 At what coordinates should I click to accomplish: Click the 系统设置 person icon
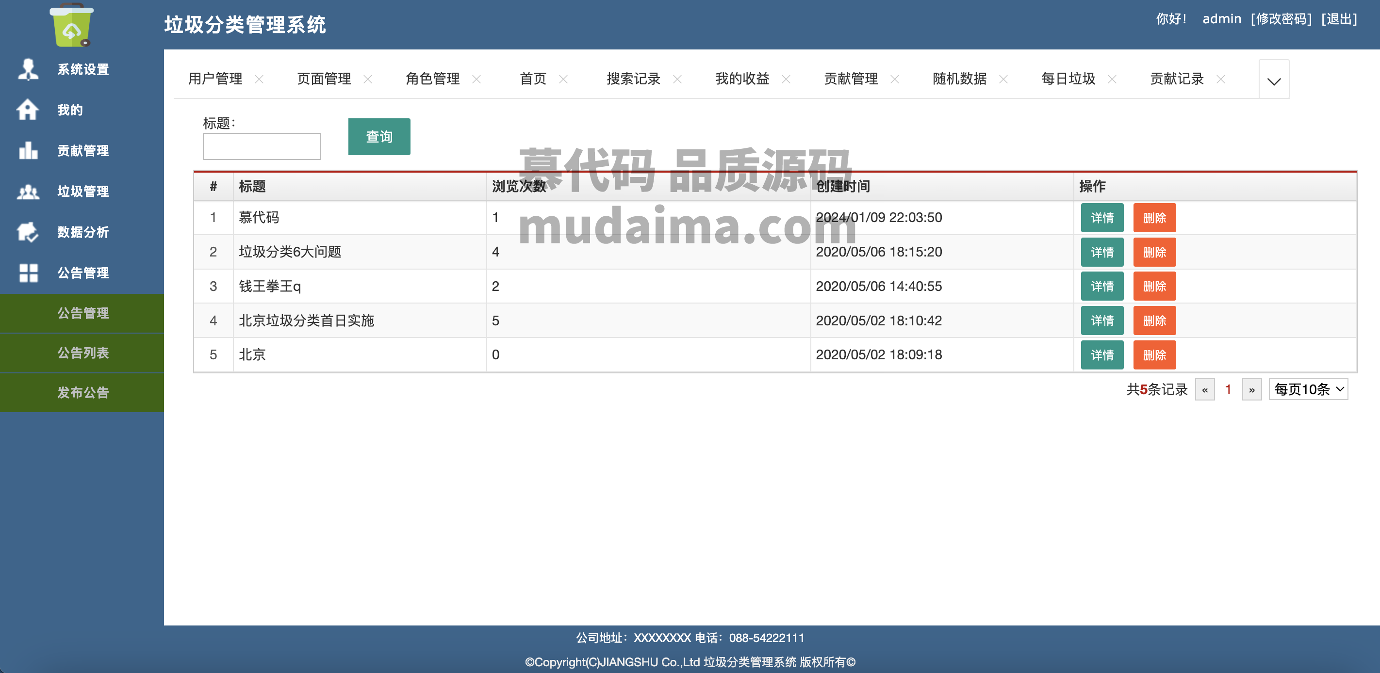pos(28,70)
